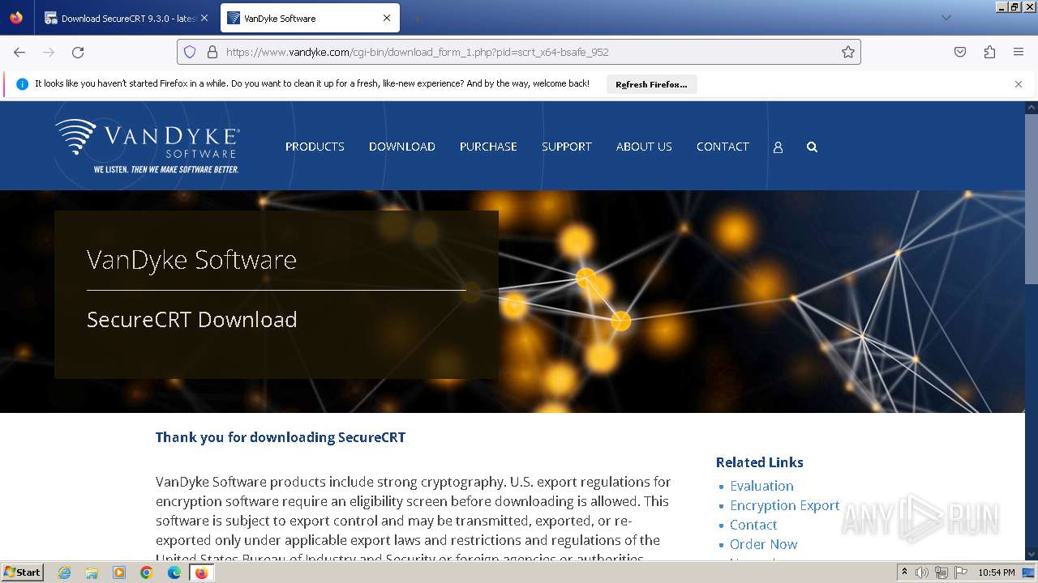Open the Extensions puzzle icon
This screenshot has height=583, width=1038.
point(989,52)
